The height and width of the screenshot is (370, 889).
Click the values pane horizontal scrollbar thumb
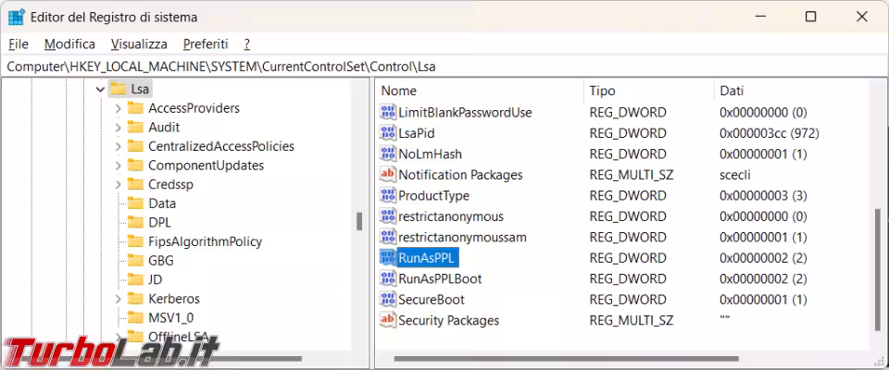click(567, 358)
